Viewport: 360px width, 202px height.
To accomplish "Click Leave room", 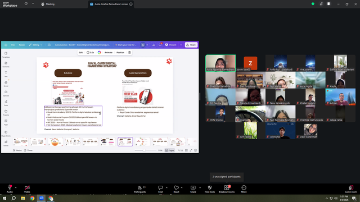I will [x=351, y=189].
